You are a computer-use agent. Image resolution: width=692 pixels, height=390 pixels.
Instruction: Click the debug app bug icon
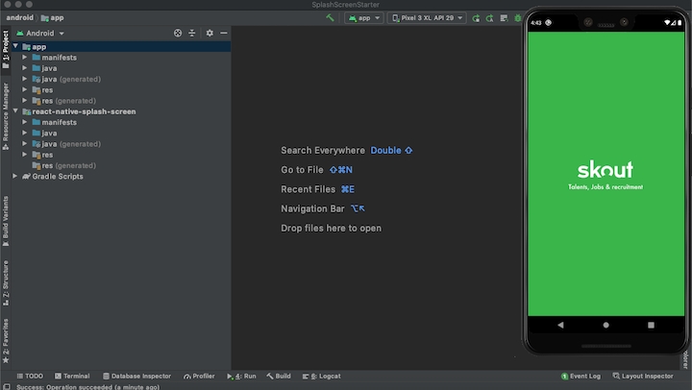point(518,17)
